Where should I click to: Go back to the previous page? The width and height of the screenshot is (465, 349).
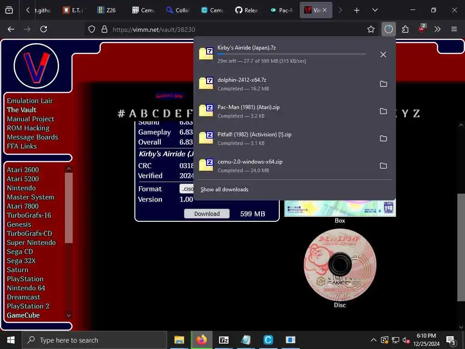click(x=11, y=29)
